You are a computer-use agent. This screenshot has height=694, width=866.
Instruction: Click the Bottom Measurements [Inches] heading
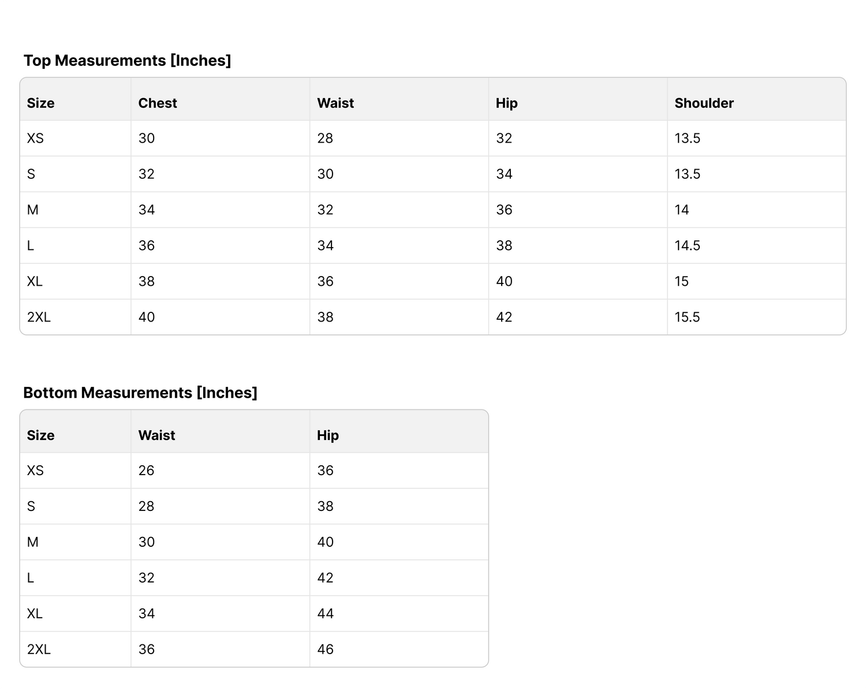(x=140, y=393)
